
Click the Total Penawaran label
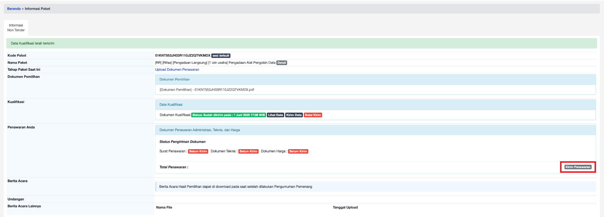pos(174,167)
